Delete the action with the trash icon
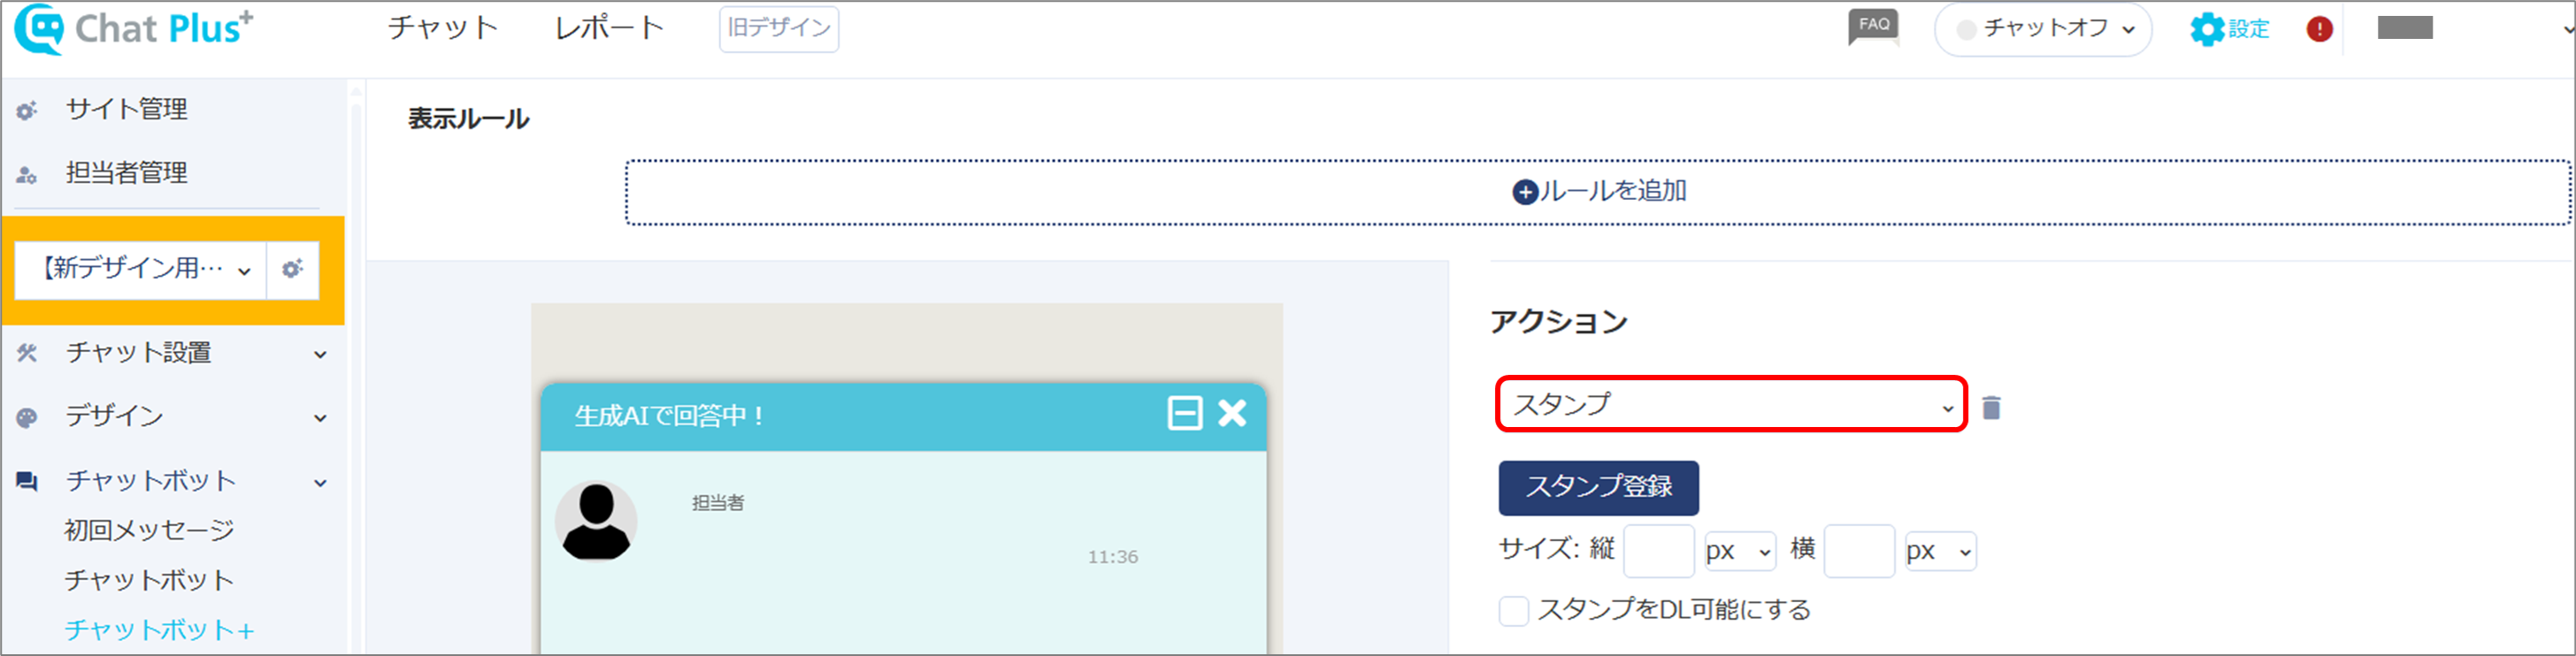This screenshot has height=656, width=2576. (1991, 408)
